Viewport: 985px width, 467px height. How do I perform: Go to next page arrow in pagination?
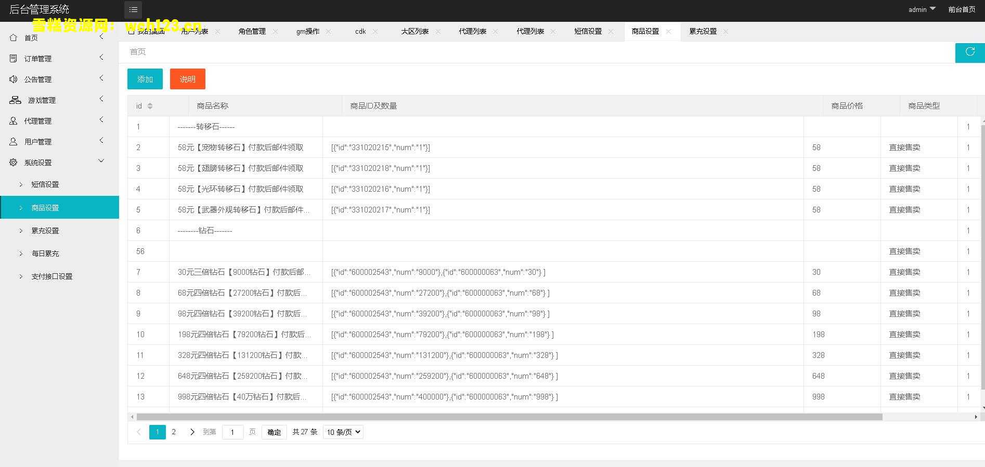[192, 432]
